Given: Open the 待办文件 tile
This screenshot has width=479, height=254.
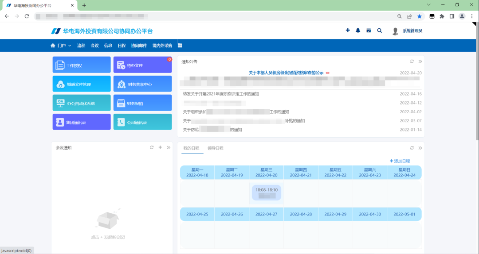Looking at the screenshot, I should (142, 65).
